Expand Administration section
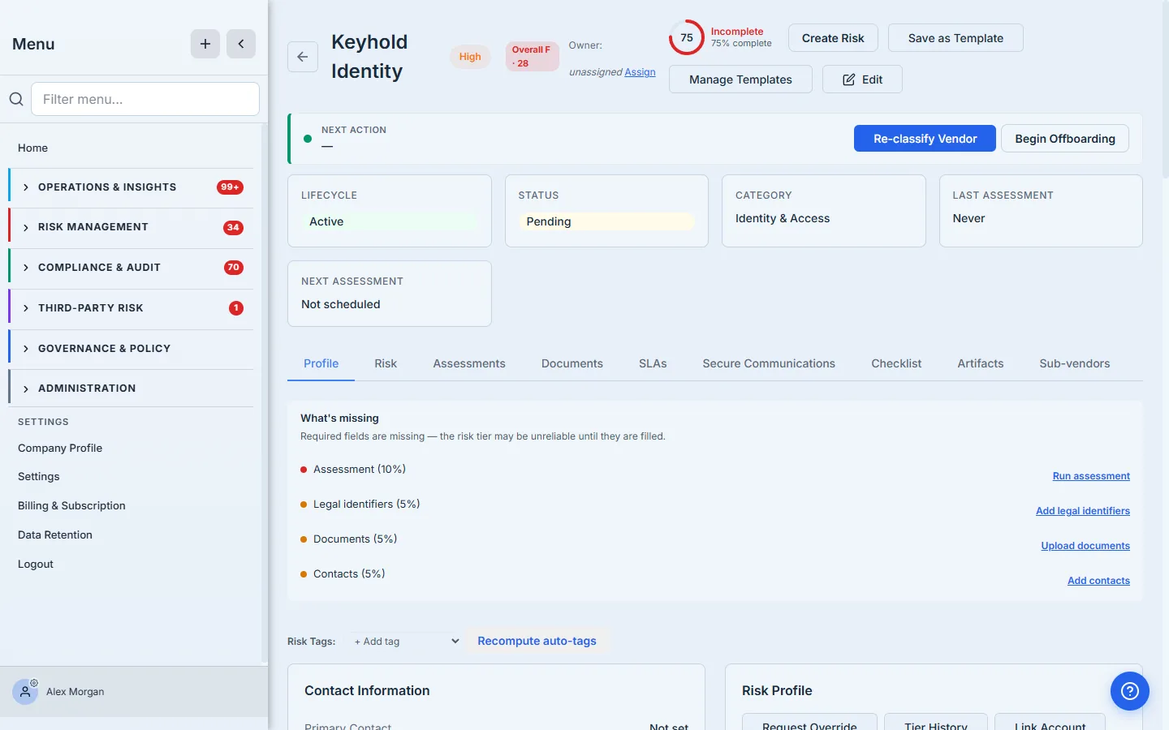The width and height of the screenshot is (1169, 730). (131, 389)
